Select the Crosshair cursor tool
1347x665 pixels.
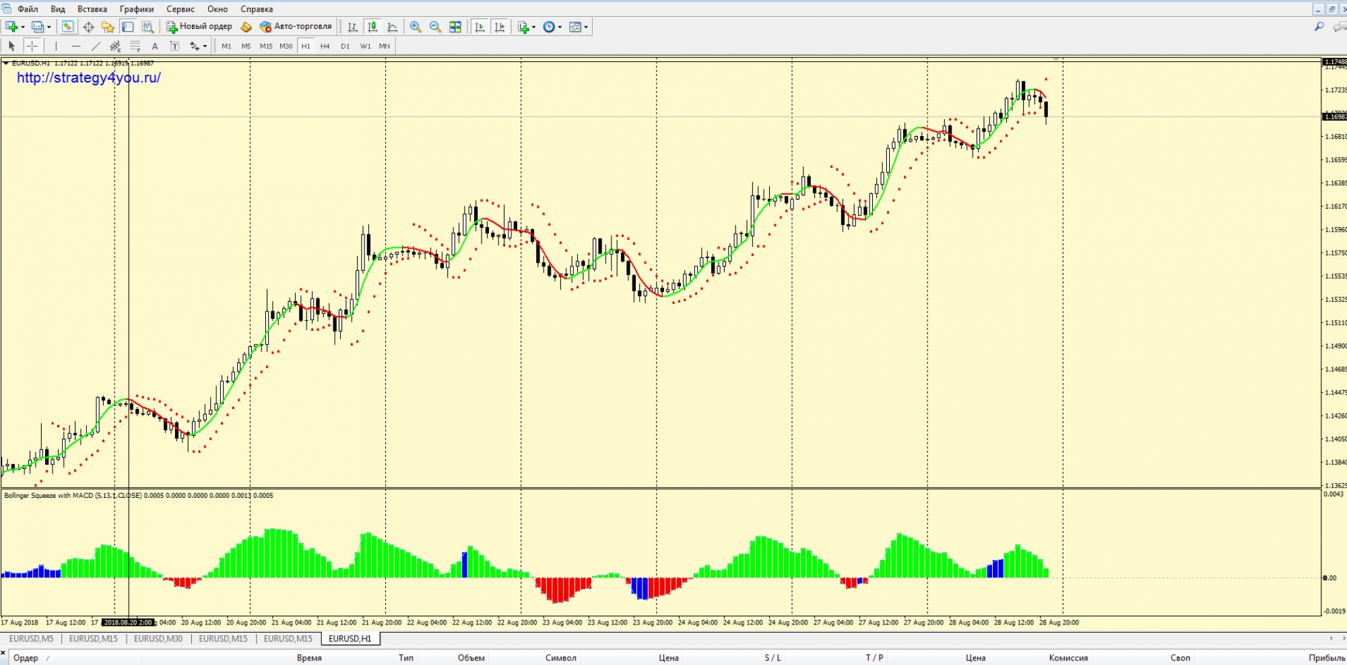32,46
